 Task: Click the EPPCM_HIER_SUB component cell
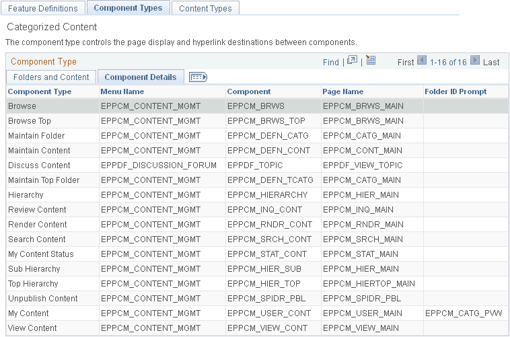click(273, 269)
